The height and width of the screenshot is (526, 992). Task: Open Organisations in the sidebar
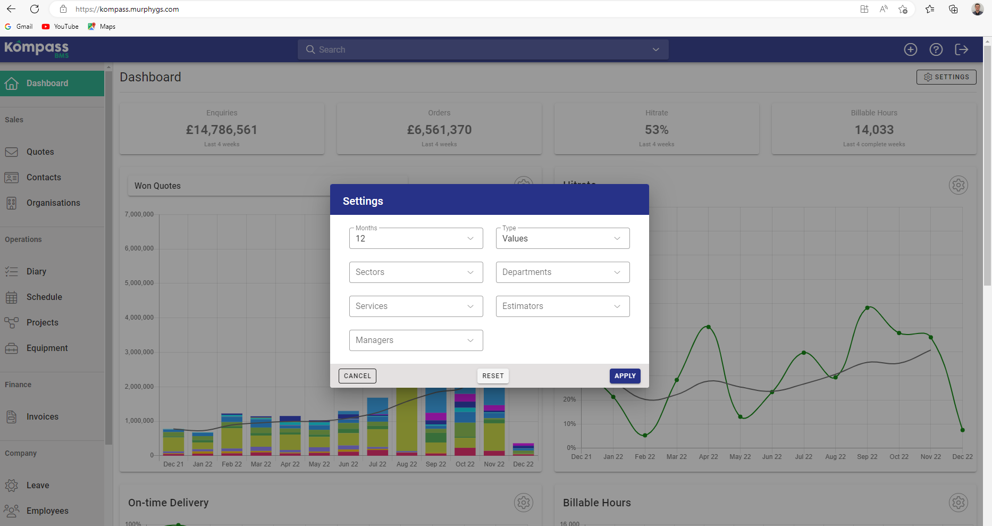(x=52, y=203)
